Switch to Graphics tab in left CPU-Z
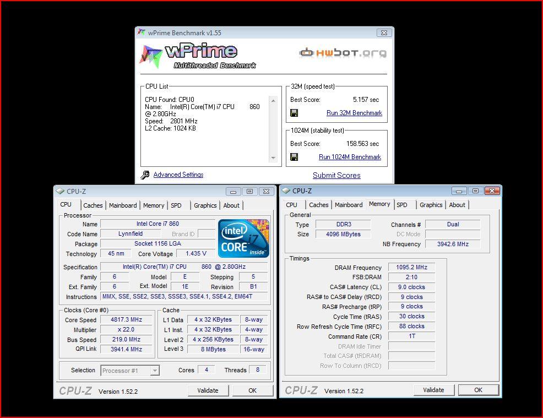The height and width of the screenshot is (418, 543). (x=205, y=205)
